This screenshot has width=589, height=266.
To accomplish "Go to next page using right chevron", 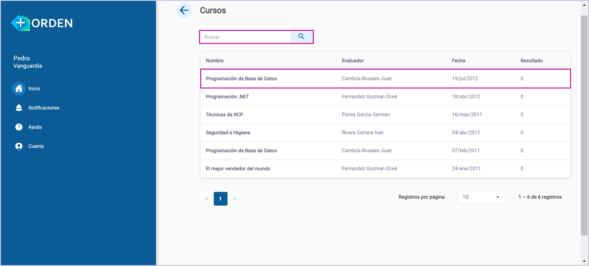I will point(234,199).
